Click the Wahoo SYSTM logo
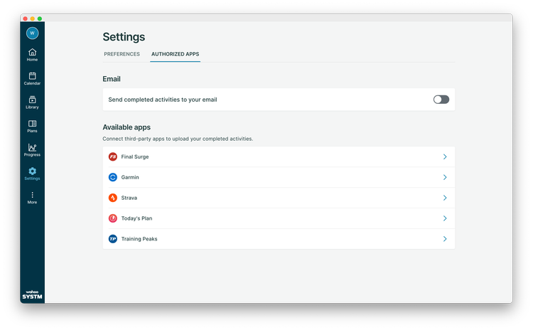Screen dimensions: 533x330 pos(32,294)
